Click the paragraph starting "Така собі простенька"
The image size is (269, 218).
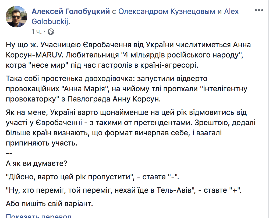126,89
